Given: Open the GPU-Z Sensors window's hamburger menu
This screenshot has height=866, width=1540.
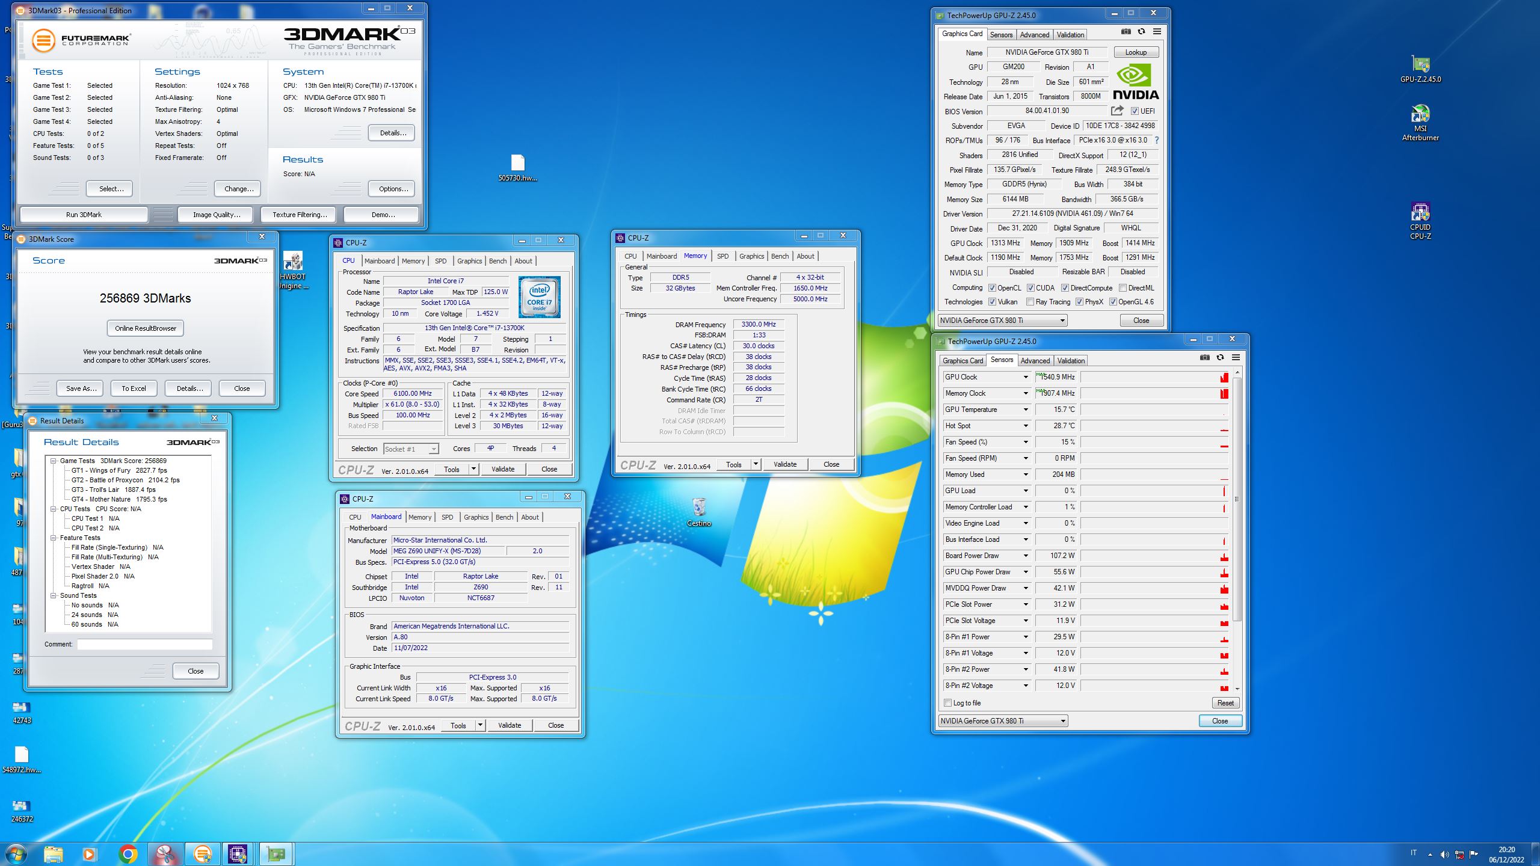Looking at the screenshot, I should tap(1236, 358).
